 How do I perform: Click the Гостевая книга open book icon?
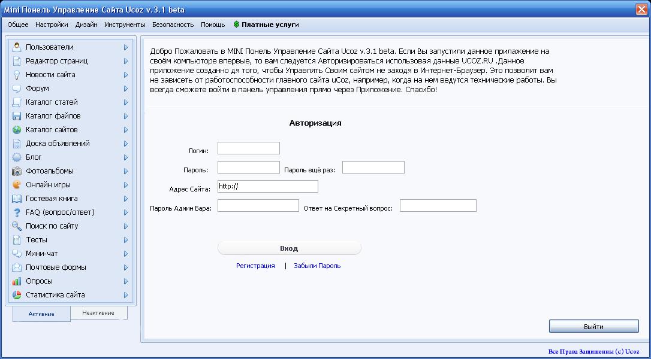click(x=17, y=199)
